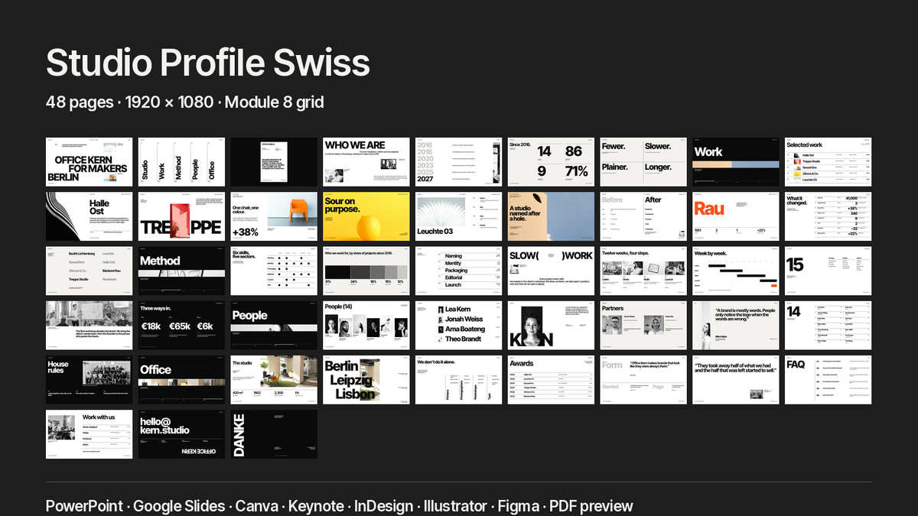
Task: Open the dark Work divider slide
Action: [736, 162]
